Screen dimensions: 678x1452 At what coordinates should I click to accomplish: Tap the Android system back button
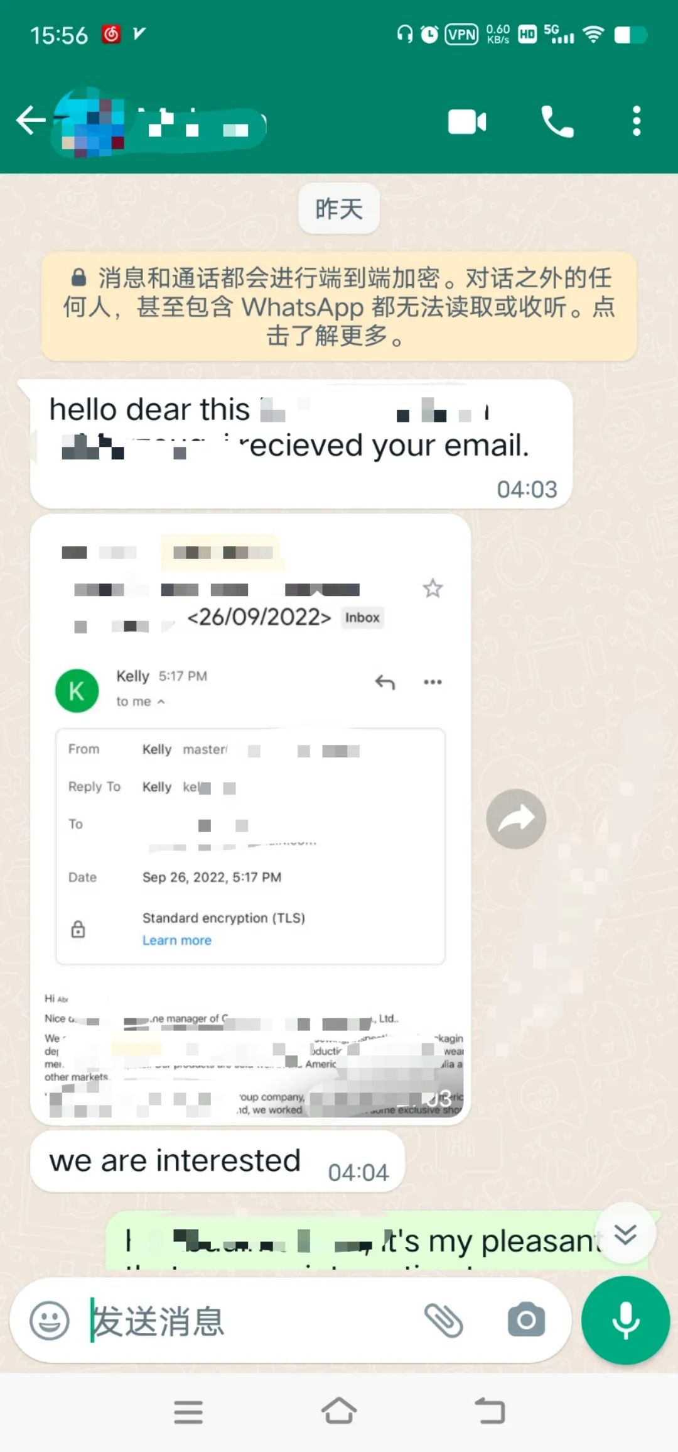(x=490, y=1411)
